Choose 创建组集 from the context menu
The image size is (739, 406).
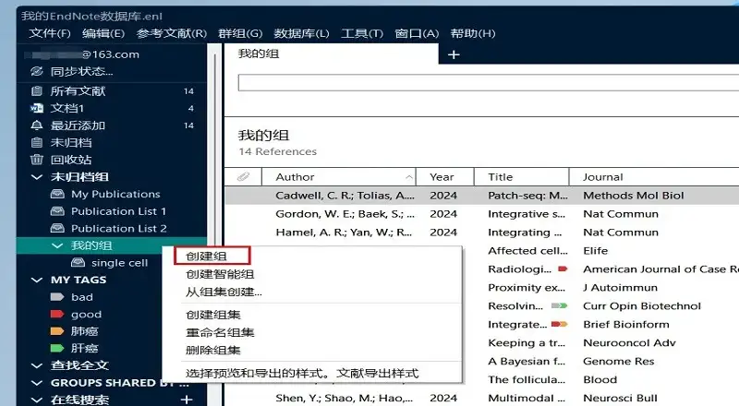[213, 315]
